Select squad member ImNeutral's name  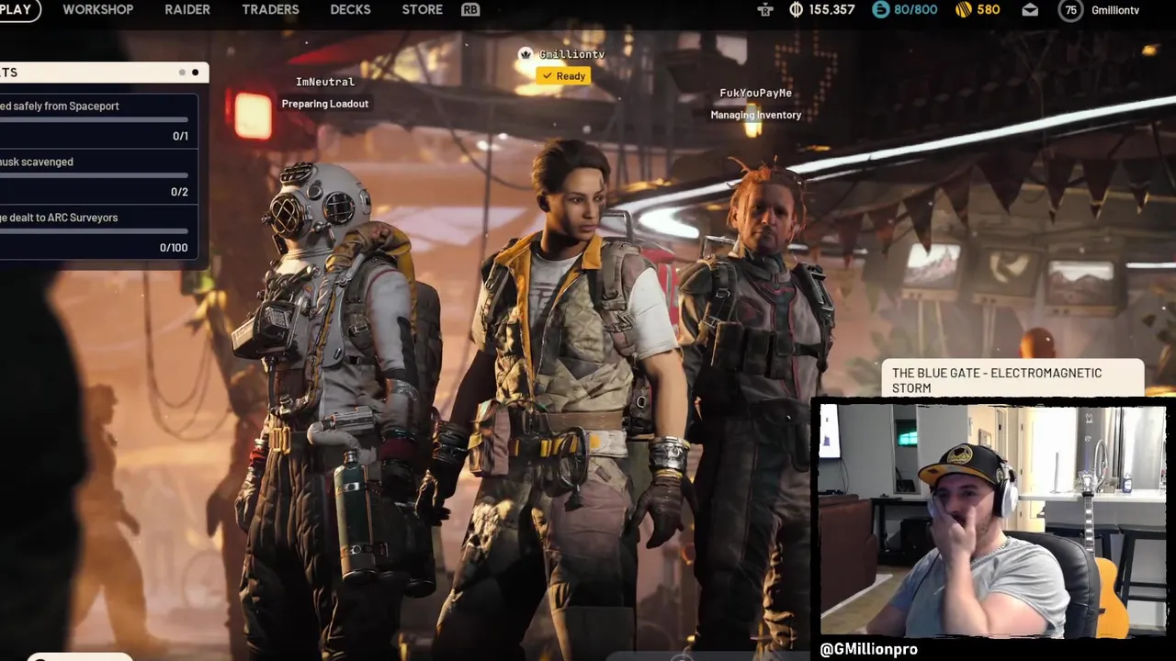[325, 83]
